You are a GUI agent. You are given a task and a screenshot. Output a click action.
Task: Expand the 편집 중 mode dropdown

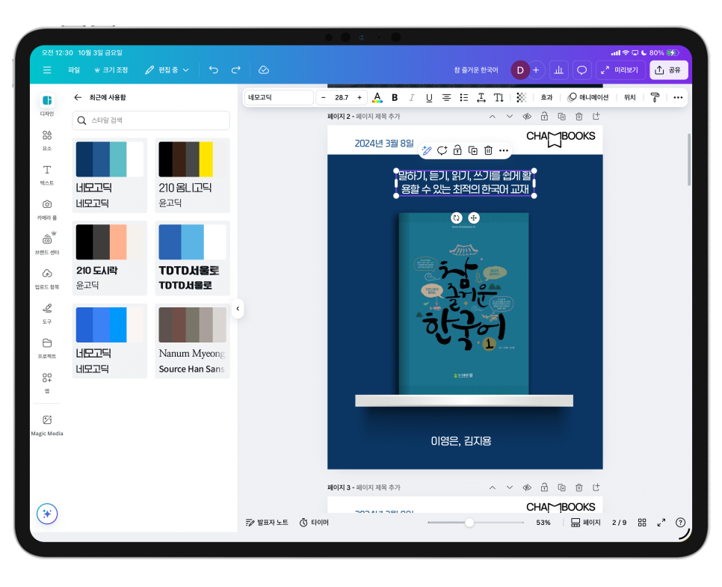(x=167, y=70)
